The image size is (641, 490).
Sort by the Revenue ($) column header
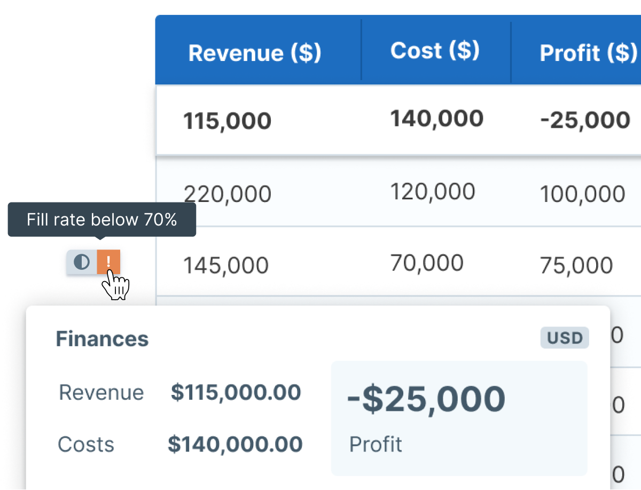click(255, 52)
